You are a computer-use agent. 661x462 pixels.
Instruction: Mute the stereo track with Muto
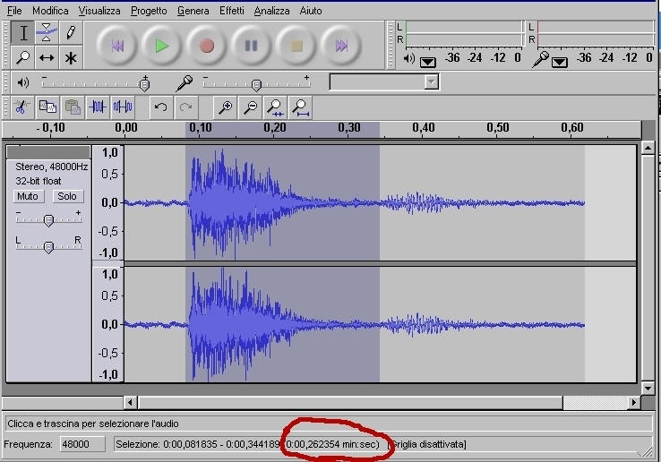(x=28, y=196)
